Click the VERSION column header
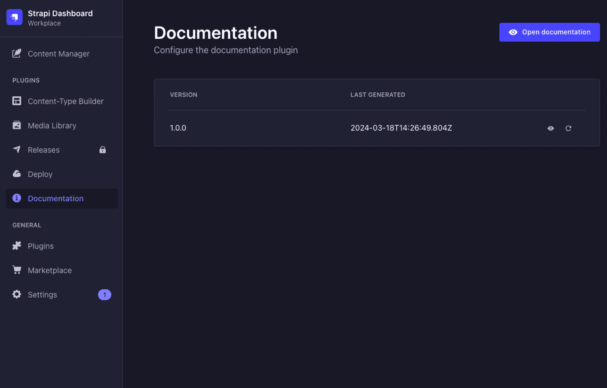The width and height of the screenshot is (607, 388). click(x=184, y=95)
